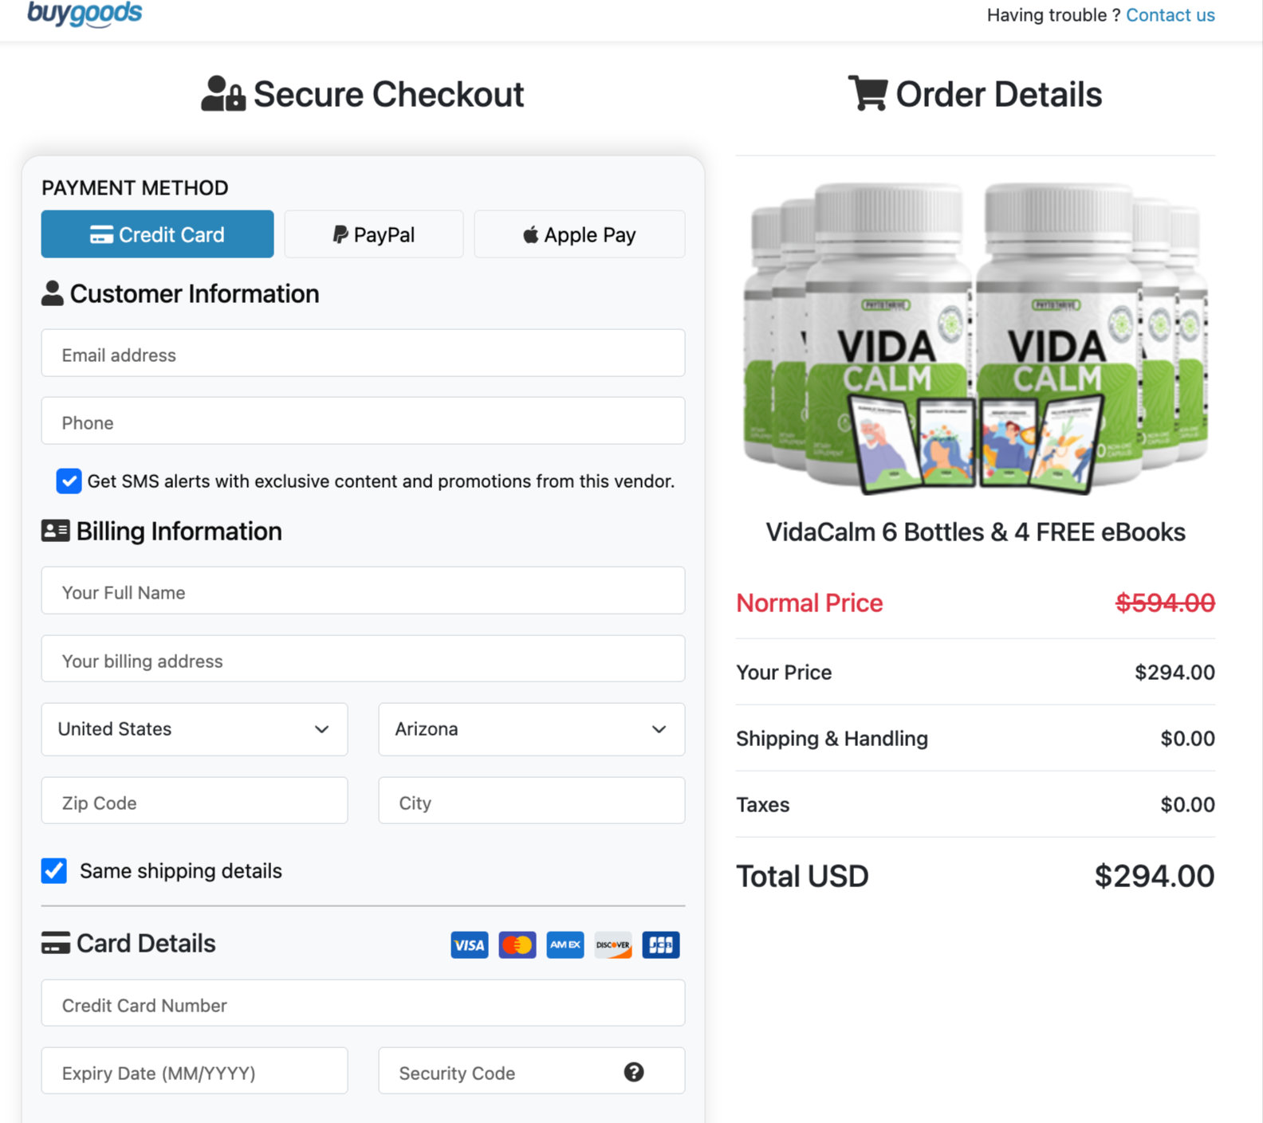The height and width of the screenshot is (1123, 1263).
Task: Click the Expiry Date field
Action: [195, 1071]
